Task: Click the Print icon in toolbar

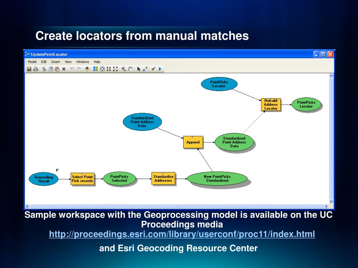Action: point(36,69)
